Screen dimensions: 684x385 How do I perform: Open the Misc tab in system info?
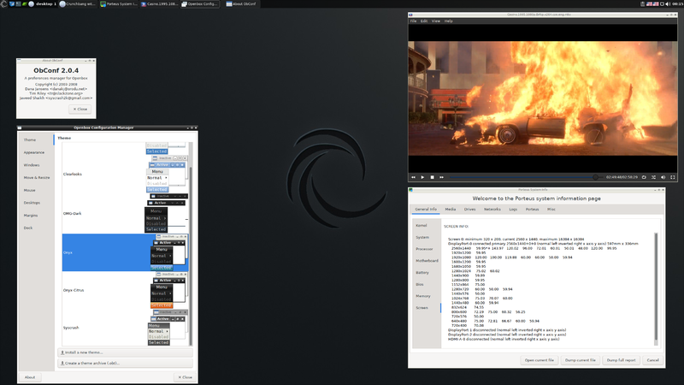(x=551, y=209)
